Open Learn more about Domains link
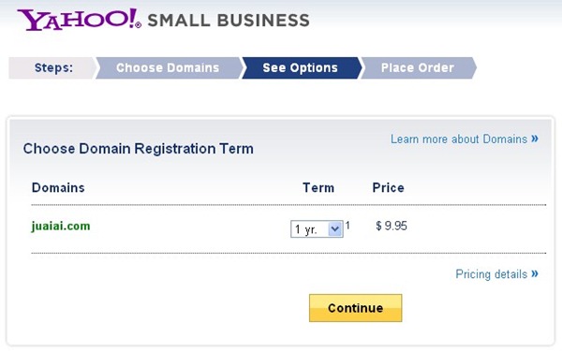This screenshot has width=562, height=351. point(459,139)
